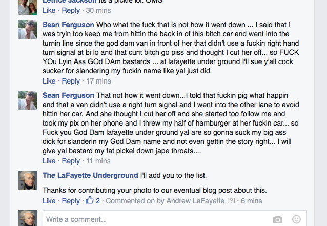Like The LaFayette Underground's comment
Image resolution: width=327 pixels, height=226 pixels.
(49, 201)
